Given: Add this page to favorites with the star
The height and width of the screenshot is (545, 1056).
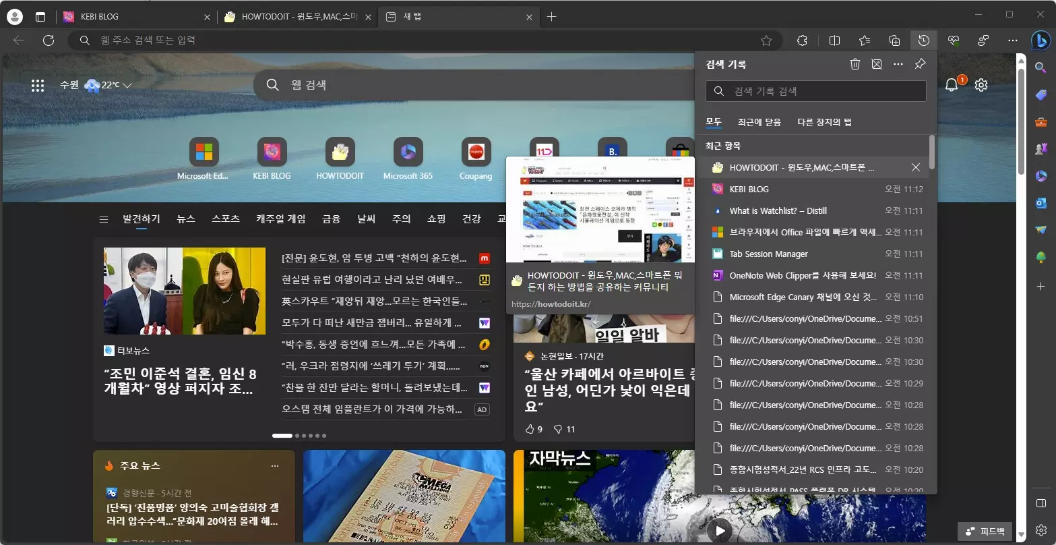Looking at the screenshot, I should click(x=766, y=40).
